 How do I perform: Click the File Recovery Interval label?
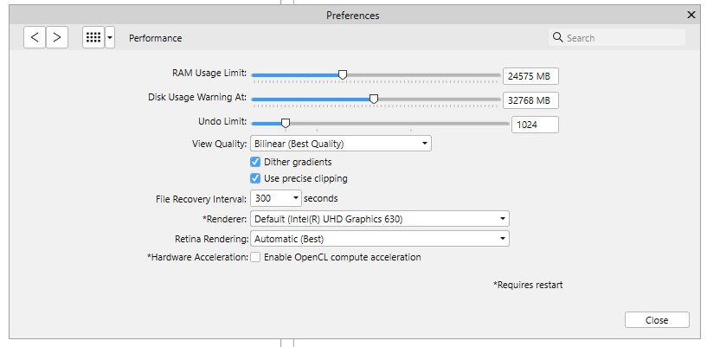(201, 199)
